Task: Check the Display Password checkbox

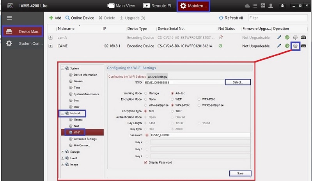Action: click(x=146, y=162)
